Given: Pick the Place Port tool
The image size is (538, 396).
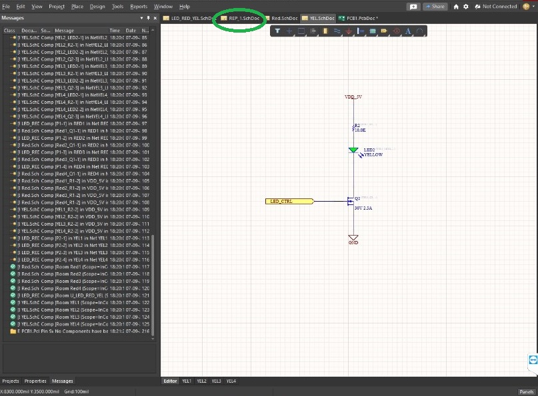Looking at the screenshot, I should point(384,31).
